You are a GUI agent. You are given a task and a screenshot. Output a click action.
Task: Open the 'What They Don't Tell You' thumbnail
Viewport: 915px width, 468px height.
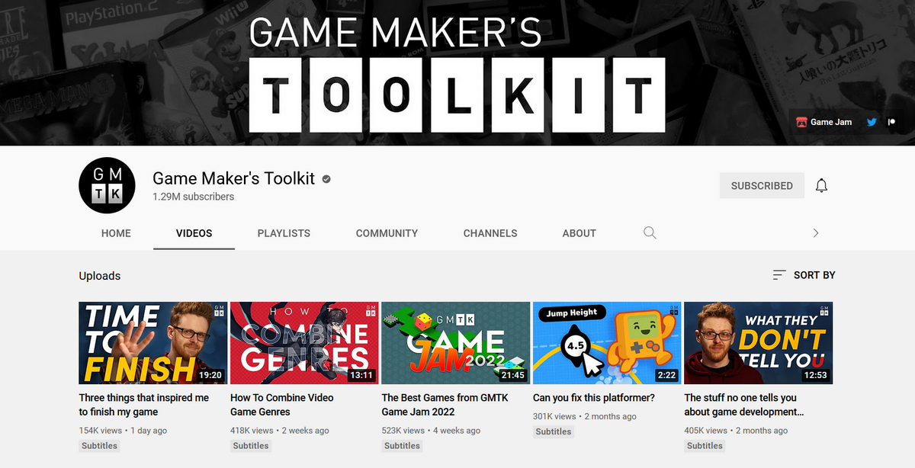[758, 342]
